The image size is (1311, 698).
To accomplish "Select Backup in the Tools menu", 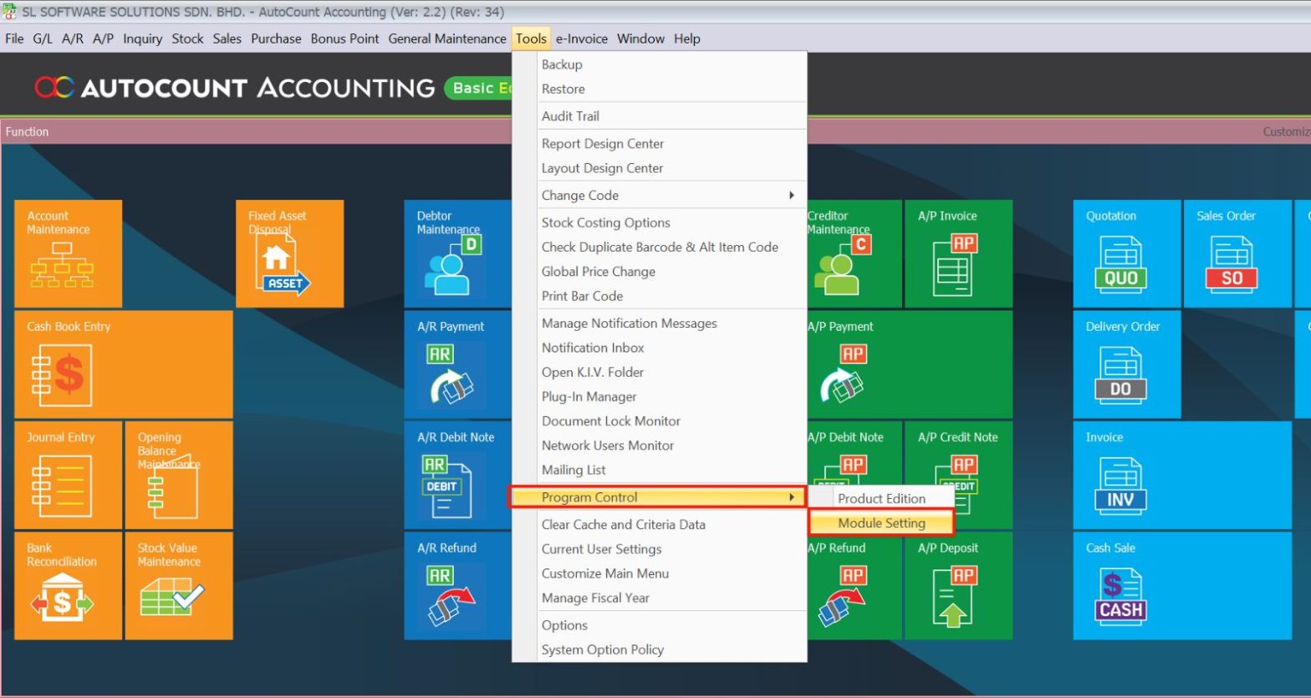I will (659, 64).
